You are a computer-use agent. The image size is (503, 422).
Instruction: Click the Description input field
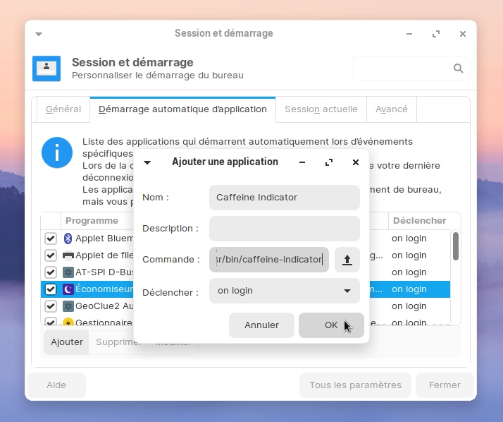284,229
